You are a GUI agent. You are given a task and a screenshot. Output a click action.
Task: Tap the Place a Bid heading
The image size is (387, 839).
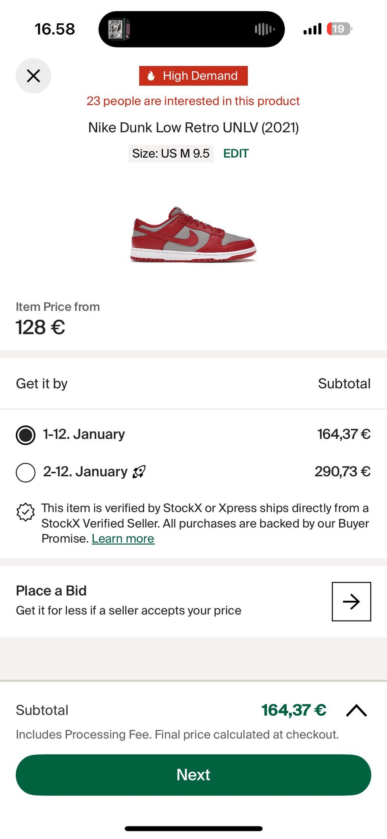tap(51, 591)
